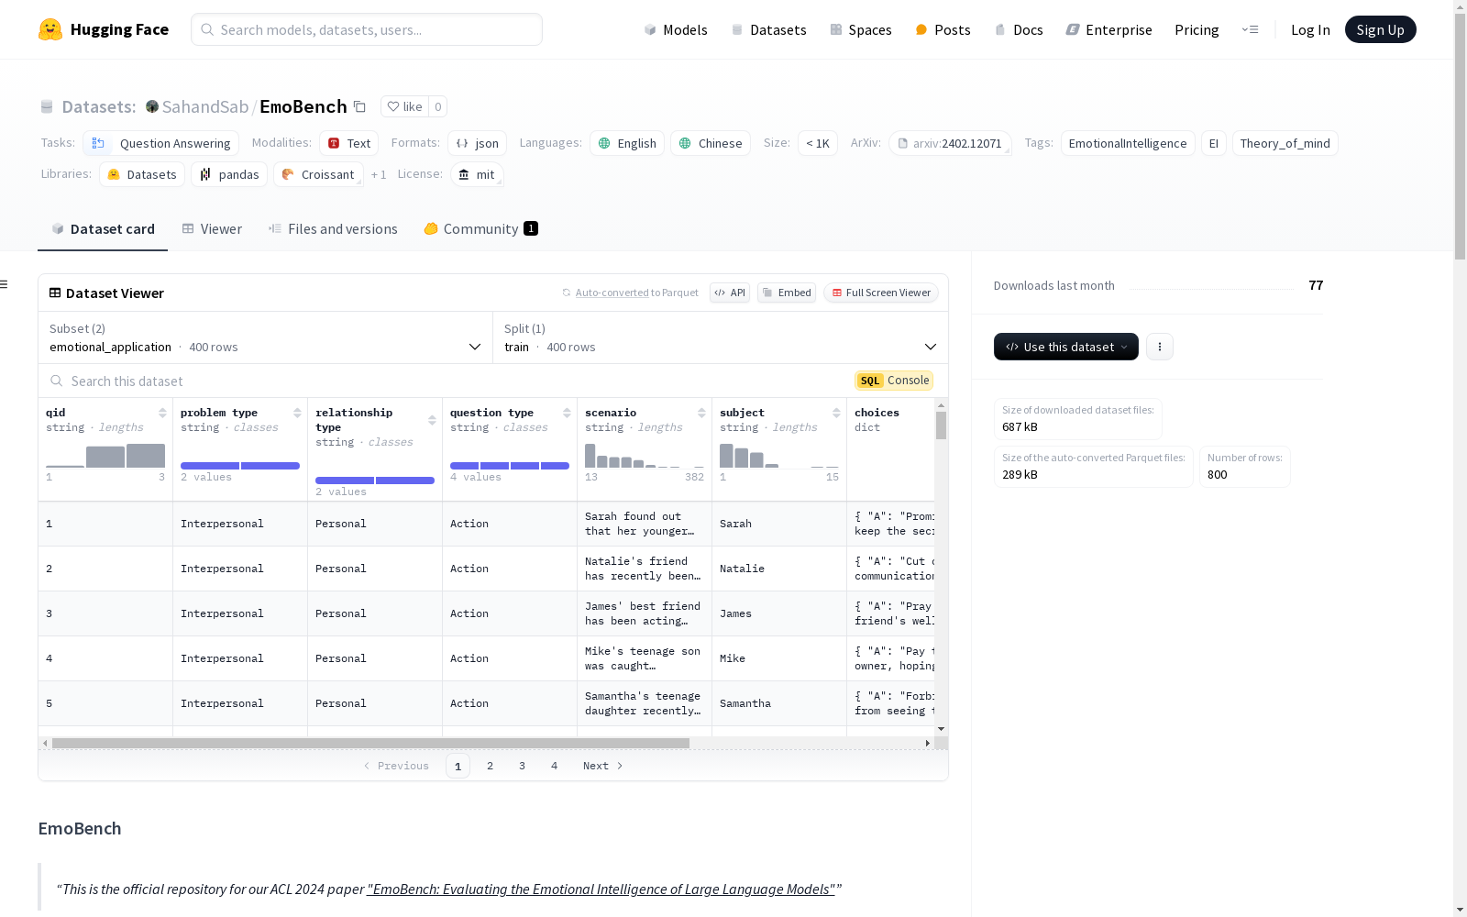Select the Chinese language tag
The width and height of the screenshot is (1467, 917).
(x=711, y=143)
